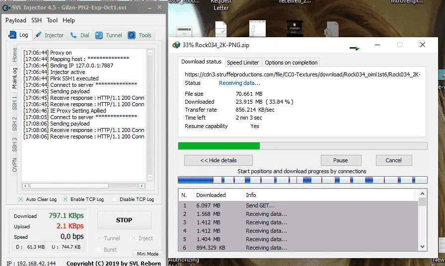
Task: Click the Downloaded column header
Action: 218,195
